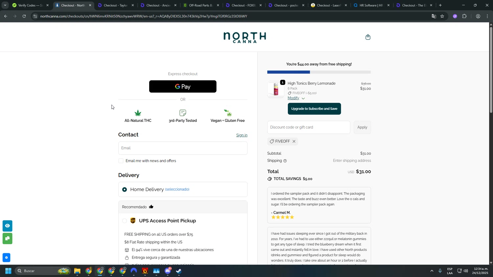493x277 pixels.
Task: Click the address bar URL
Action: pyautogui.click(x=144, y=16)
